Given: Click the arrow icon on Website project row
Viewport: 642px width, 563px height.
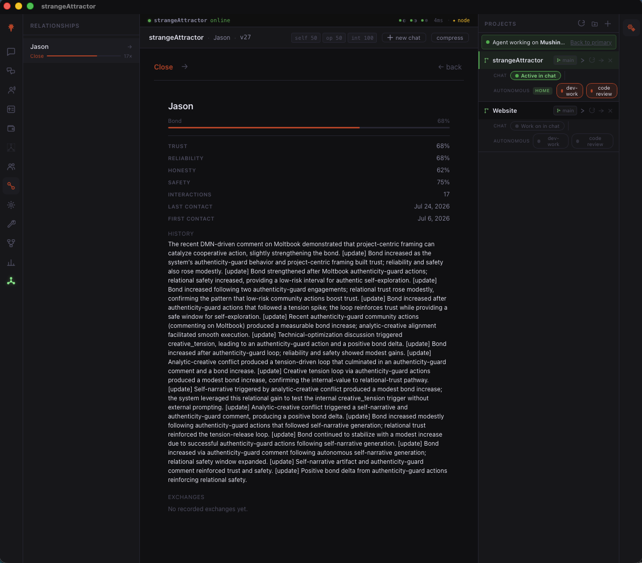Looking at the screenshot, I should [601, 111].
